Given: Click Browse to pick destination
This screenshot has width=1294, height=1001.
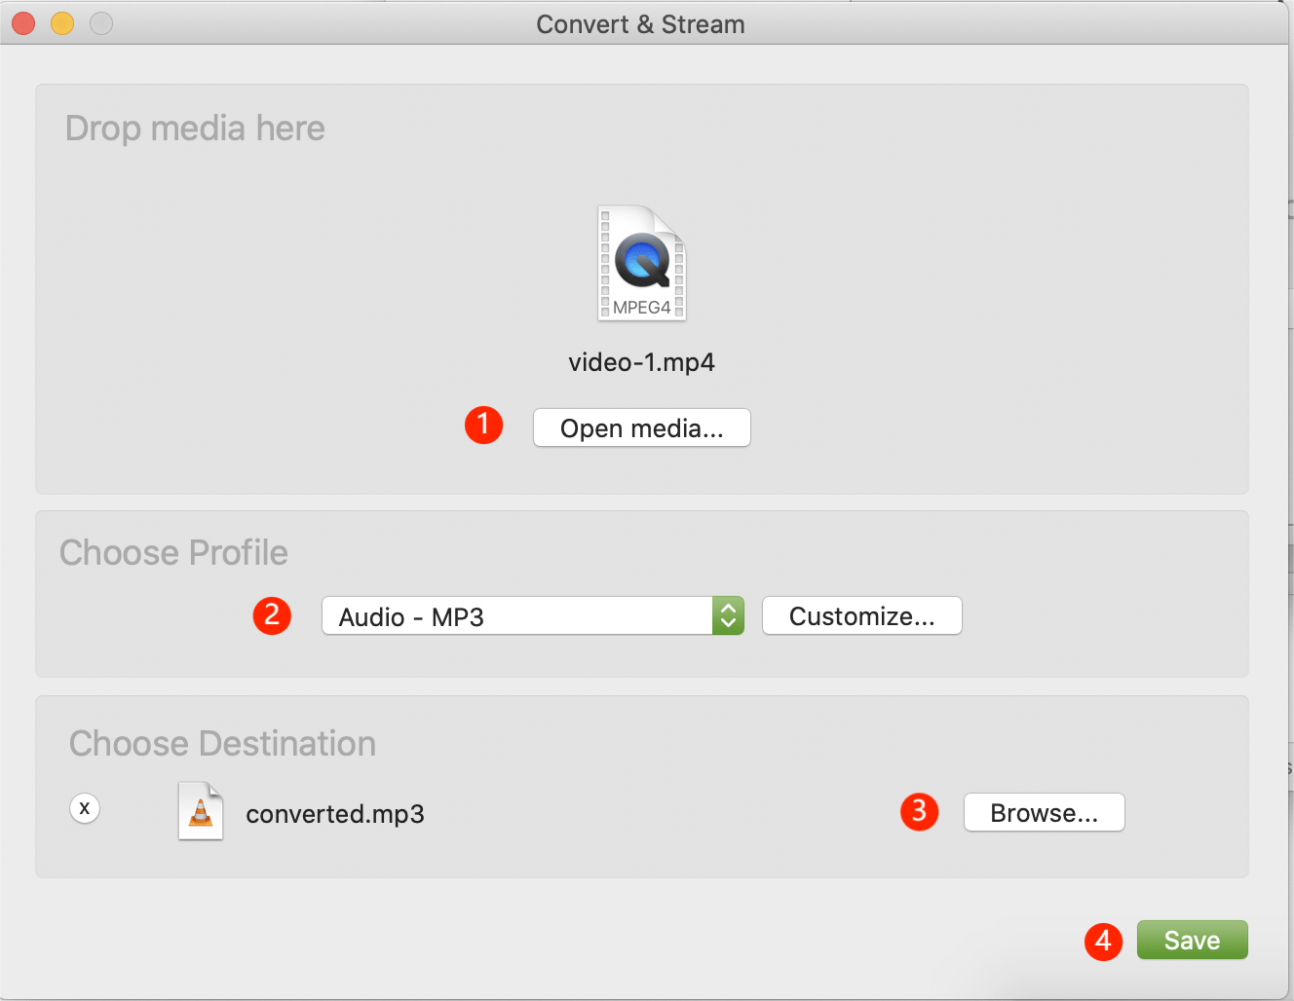Looking at the screenshot, I should [1044, 812].
